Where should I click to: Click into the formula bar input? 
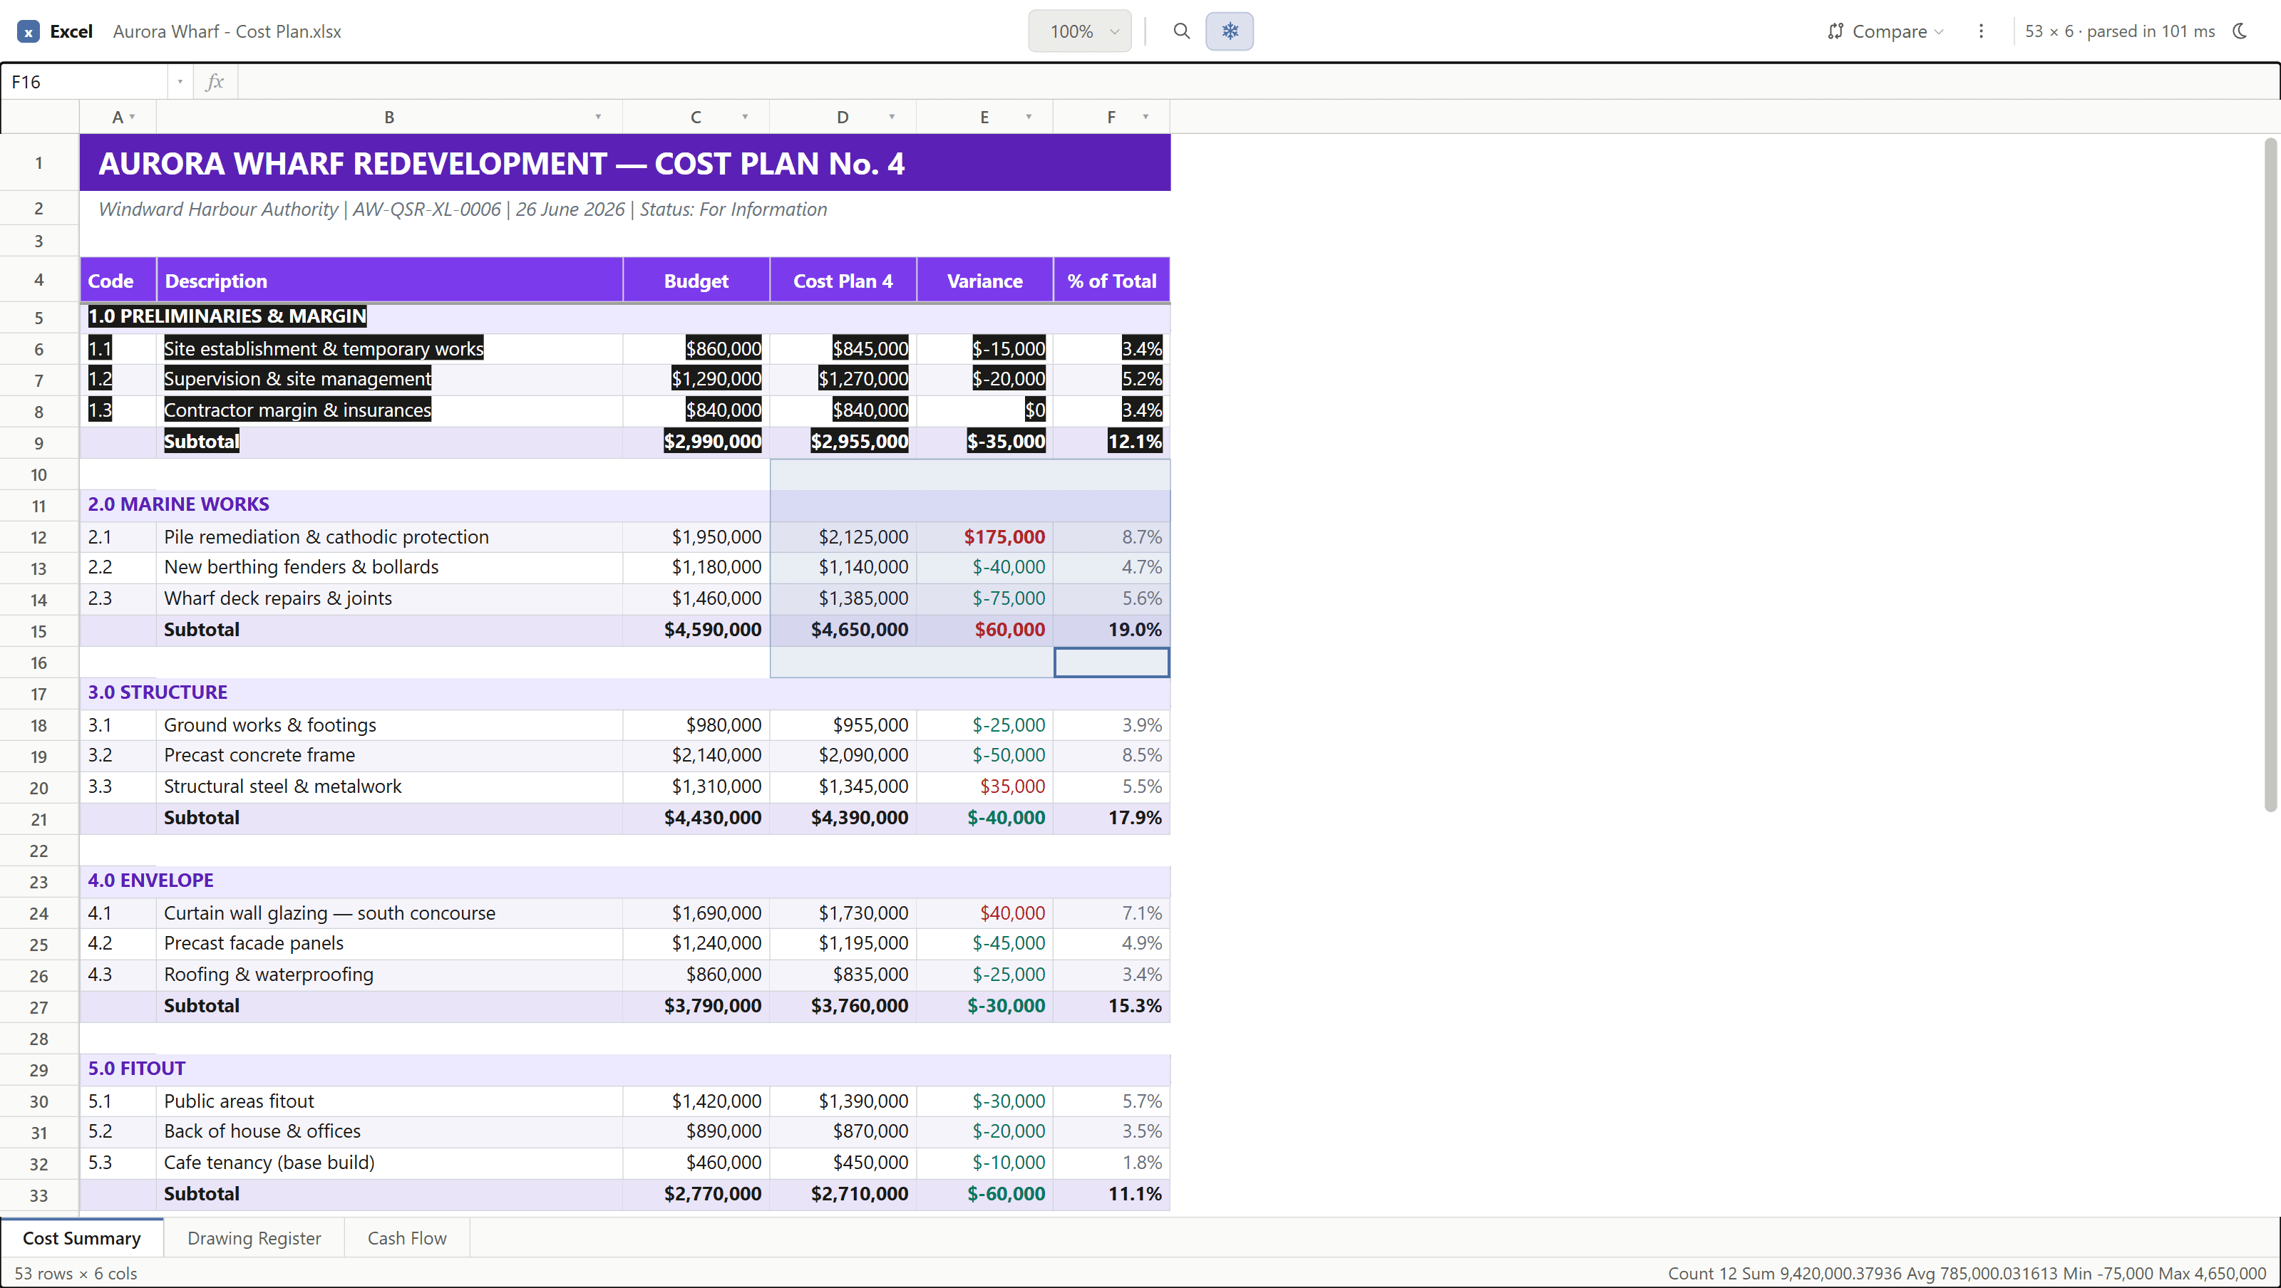[1257, 83]
